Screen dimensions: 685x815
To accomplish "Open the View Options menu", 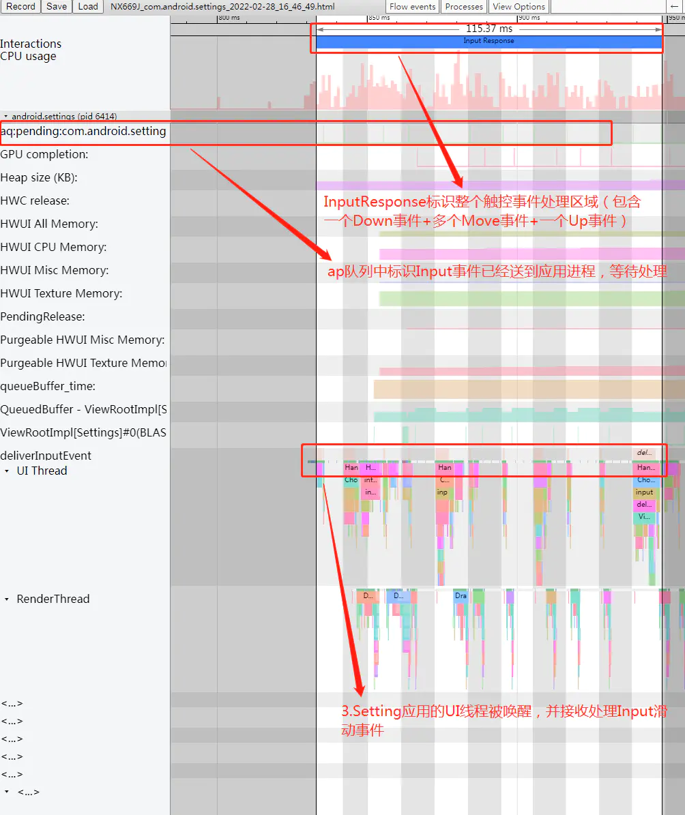I will click(x=519, y=6).
